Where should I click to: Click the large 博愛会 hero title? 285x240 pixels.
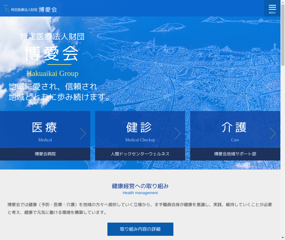(x=52, y=54)
